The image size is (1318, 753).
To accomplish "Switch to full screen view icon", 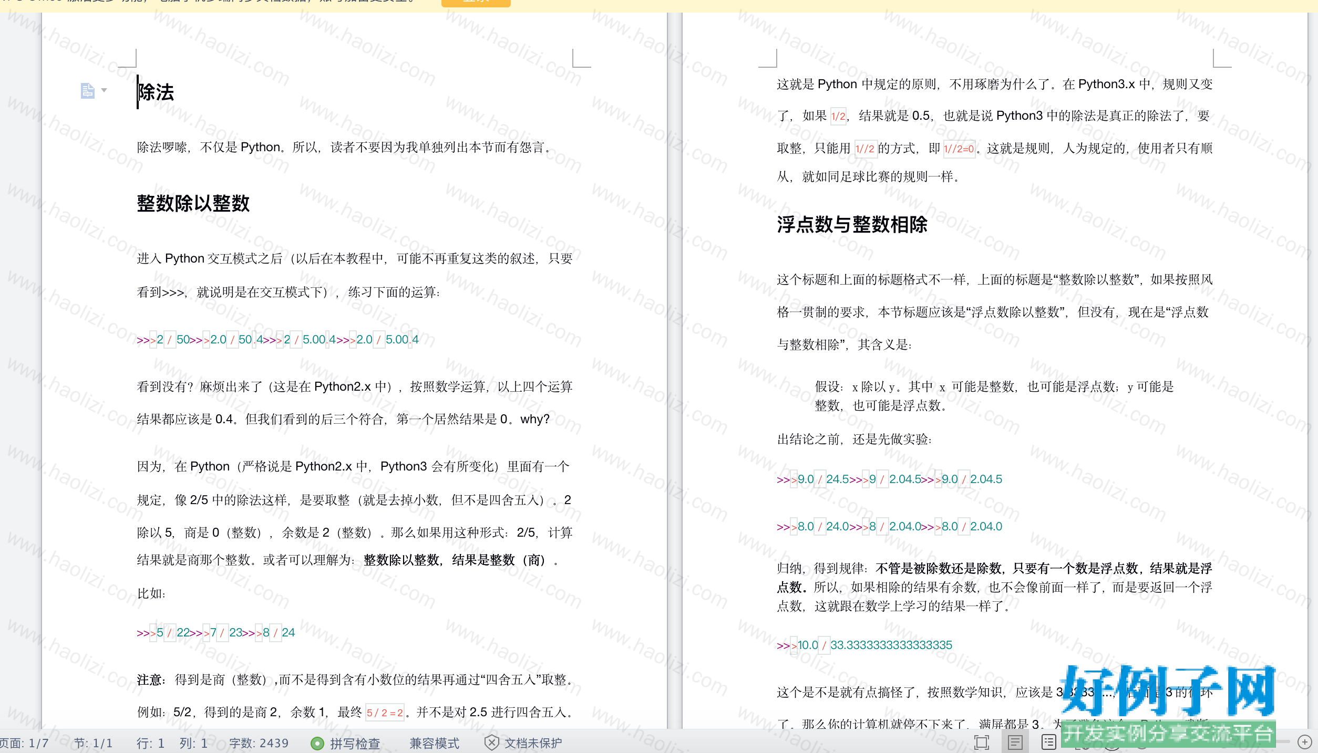I will click(981, 742).
